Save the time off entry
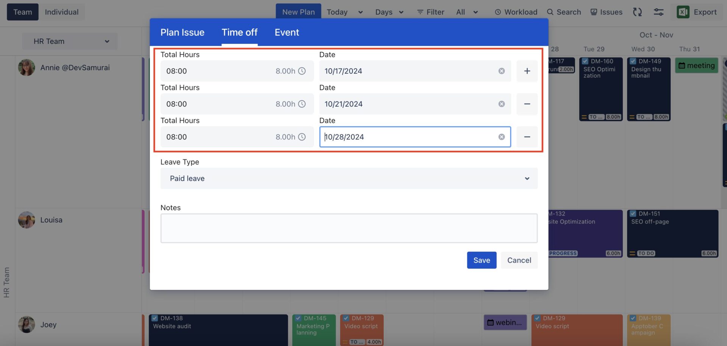The height and width of the screenshot is (346, 727). coord(482,260)
